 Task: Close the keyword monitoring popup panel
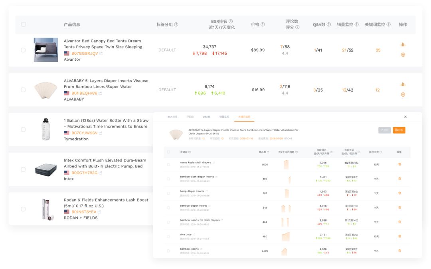pyautogui.click(x=405, y=117)
